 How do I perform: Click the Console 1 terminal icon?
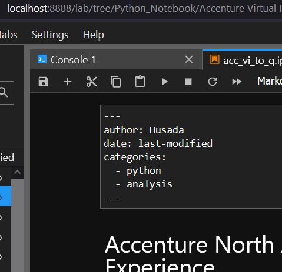(x=42, y=59)
